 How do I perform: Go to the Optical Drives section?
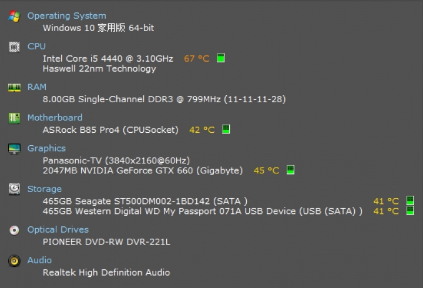(58, 229)
